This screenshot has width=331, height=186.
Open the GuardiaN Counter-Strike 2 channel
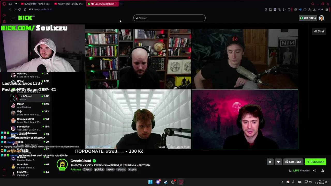(30, 166)
